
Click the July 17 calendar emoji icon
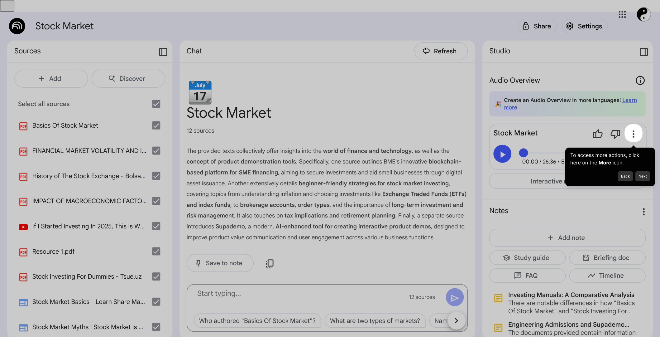[x=200, y=92]
